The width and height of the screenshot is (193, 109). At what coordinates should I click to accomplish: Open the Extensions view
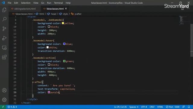(x=4, y=57)
